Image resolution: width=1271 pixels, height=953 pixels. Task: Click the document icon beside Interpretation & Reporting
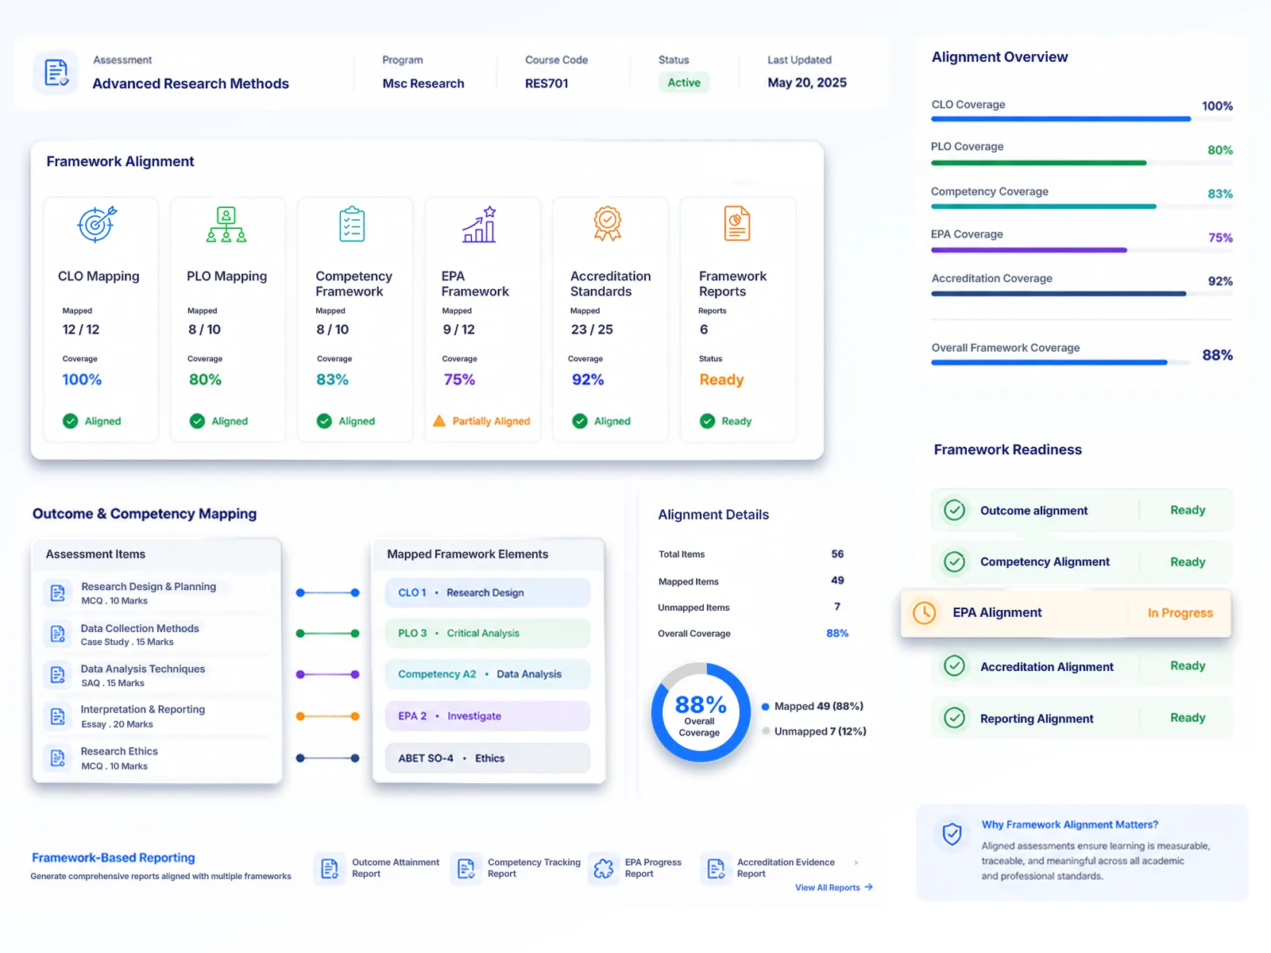tap(58, 716)
